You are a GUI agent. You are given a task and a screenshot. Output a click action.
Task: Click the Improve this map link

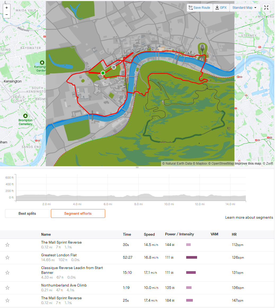pyautogui.click(x=248, y=164)
